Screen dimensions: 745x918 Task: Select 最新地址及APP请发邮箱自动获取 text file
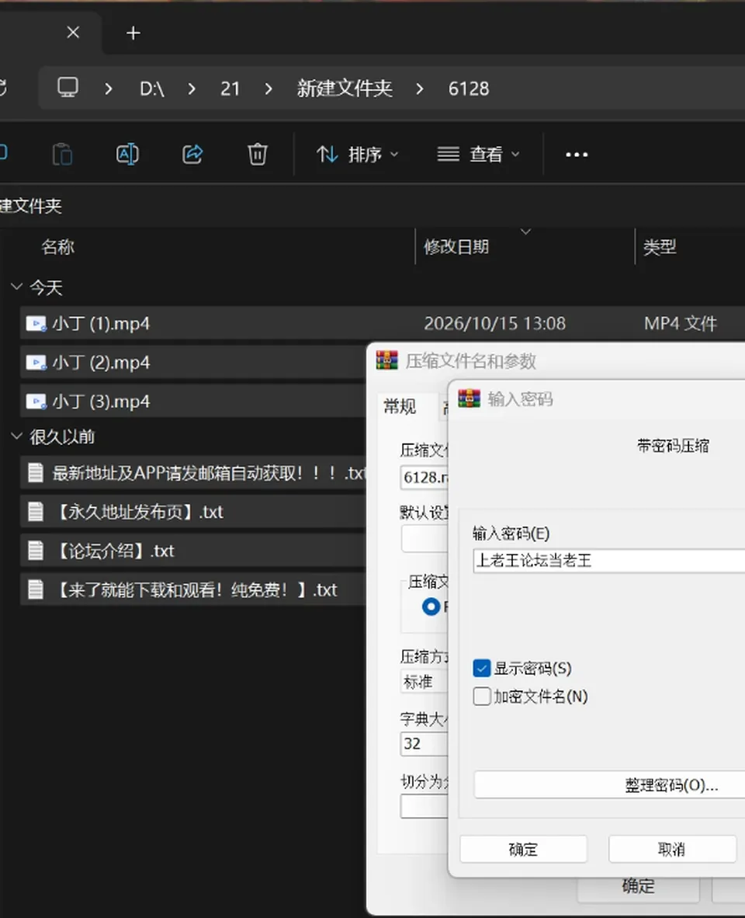tap(193, 472)
